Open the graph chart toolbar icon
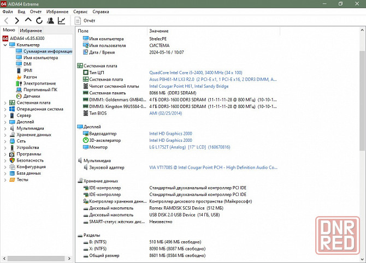 (61, 21)
